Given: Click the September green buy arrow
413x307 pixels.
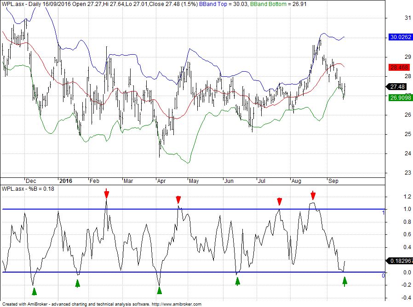Looking at the screenshot, I should tap(345, 281).
